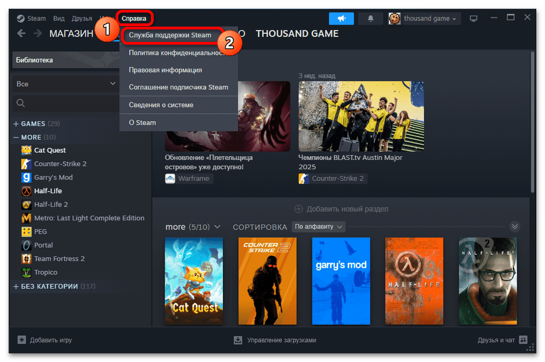Viewport: 545px width, 362px height.
Task: Open the Справка menu
Action: tap(134, 19)
